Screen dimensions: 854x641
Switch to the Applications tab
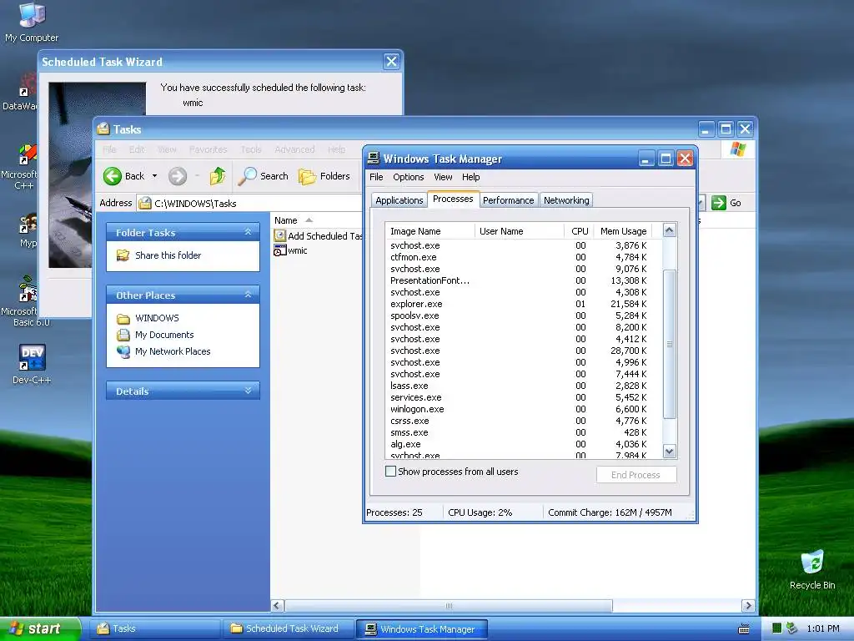[x=399, y=200]
